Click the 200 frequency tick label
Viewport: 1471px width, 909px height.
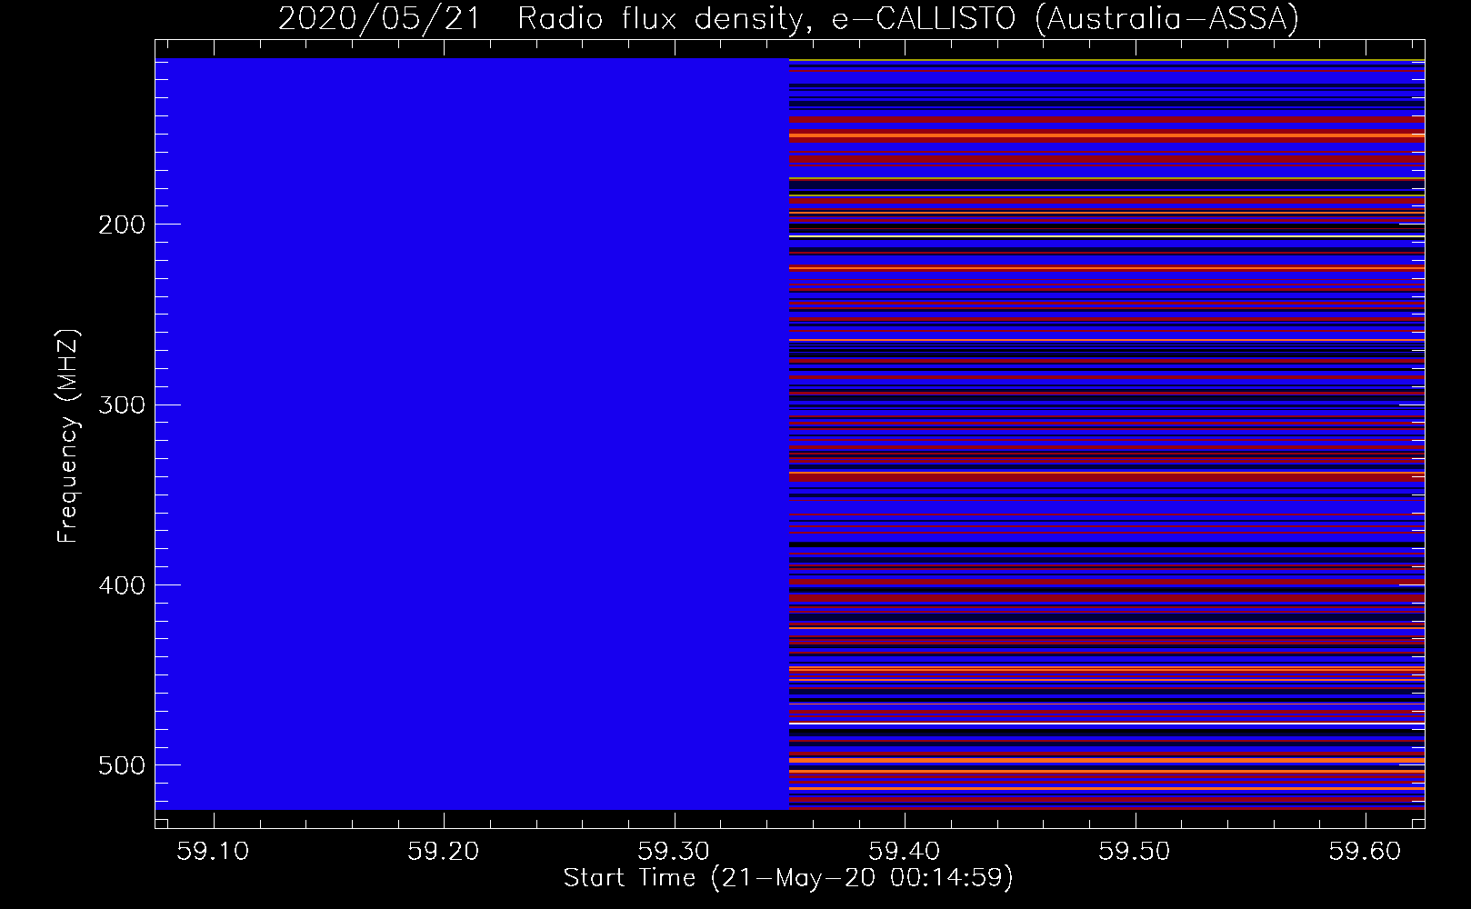[x=121, y=225]
